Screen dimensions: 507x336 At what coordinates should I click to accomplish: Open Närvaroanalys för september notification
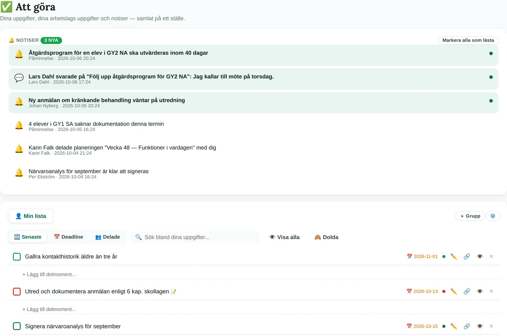[x=253, y=174]
